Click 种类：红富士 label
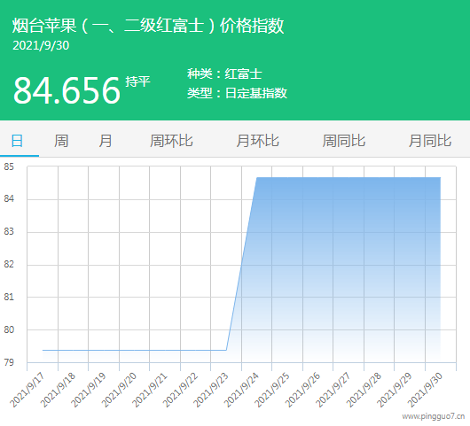This screenshot has width=470, height=426. (225, 74)
